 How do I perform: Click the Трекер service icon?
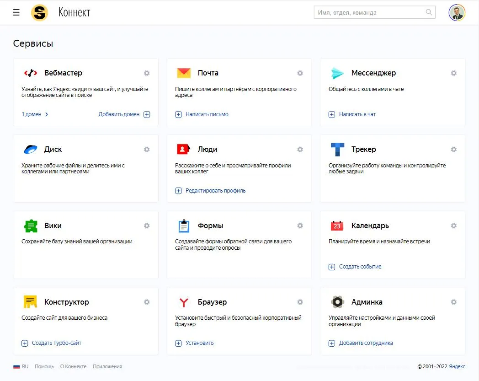tap(337, 149)
